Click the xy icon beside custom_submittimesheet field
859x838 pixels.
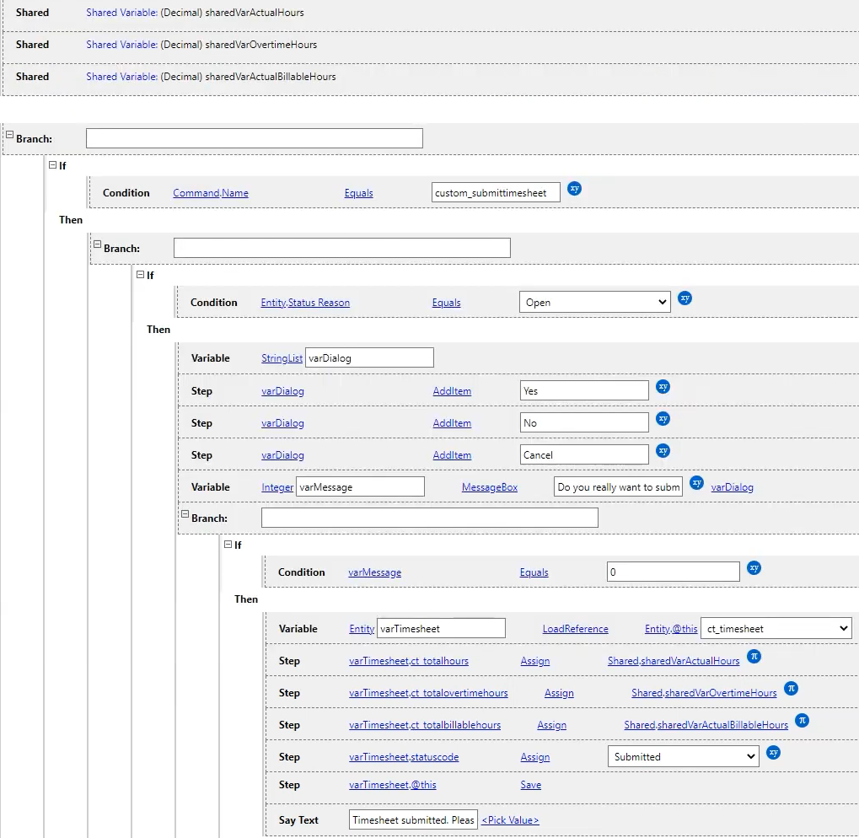click(x=574, y=189)
